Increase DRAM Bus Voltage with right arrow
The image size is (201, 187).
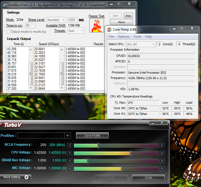pyautogui.click(x=162, y=161)
